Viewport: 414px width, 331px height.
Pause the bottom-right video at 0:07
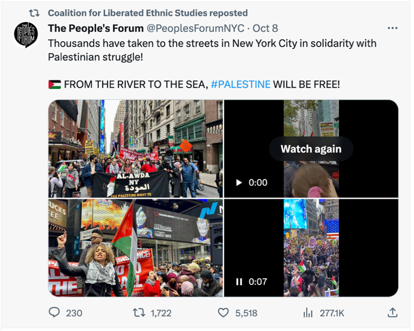tap(239, 282)
